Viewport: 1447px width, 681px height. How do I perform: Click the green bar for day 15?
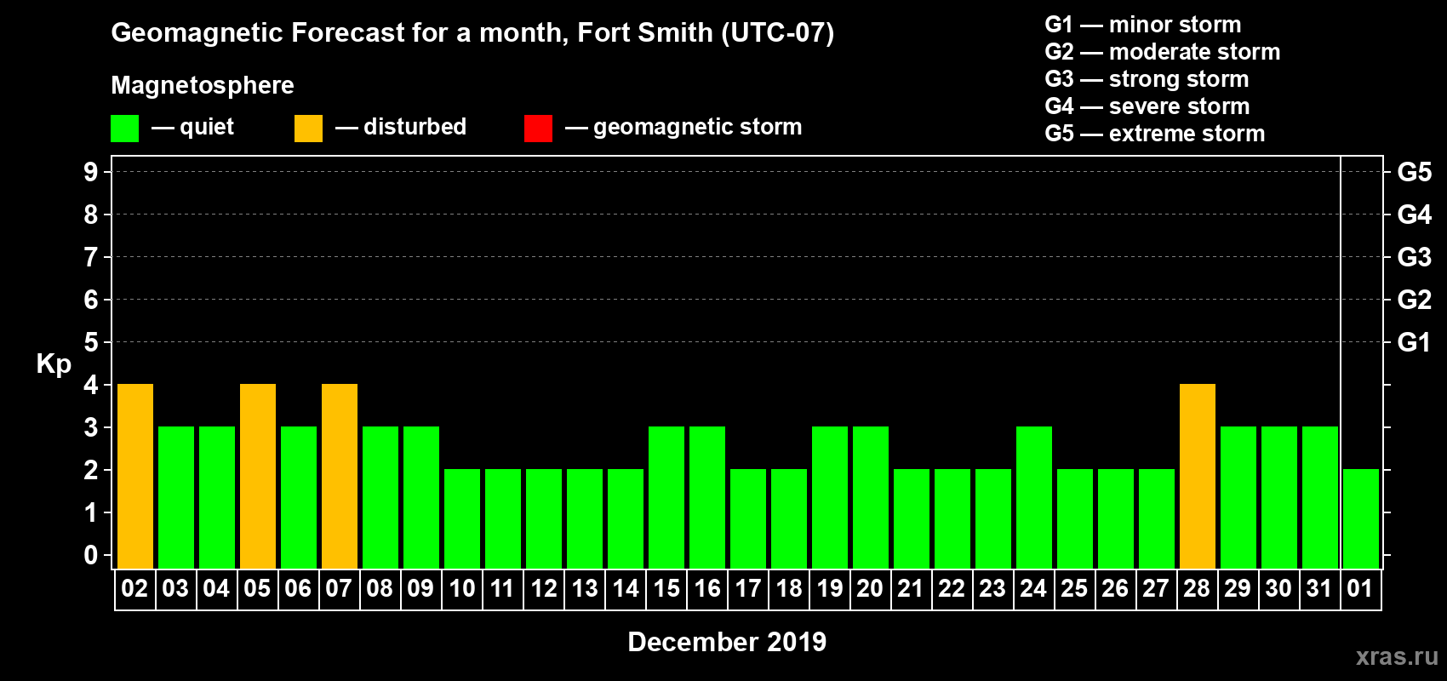[666, 498]
